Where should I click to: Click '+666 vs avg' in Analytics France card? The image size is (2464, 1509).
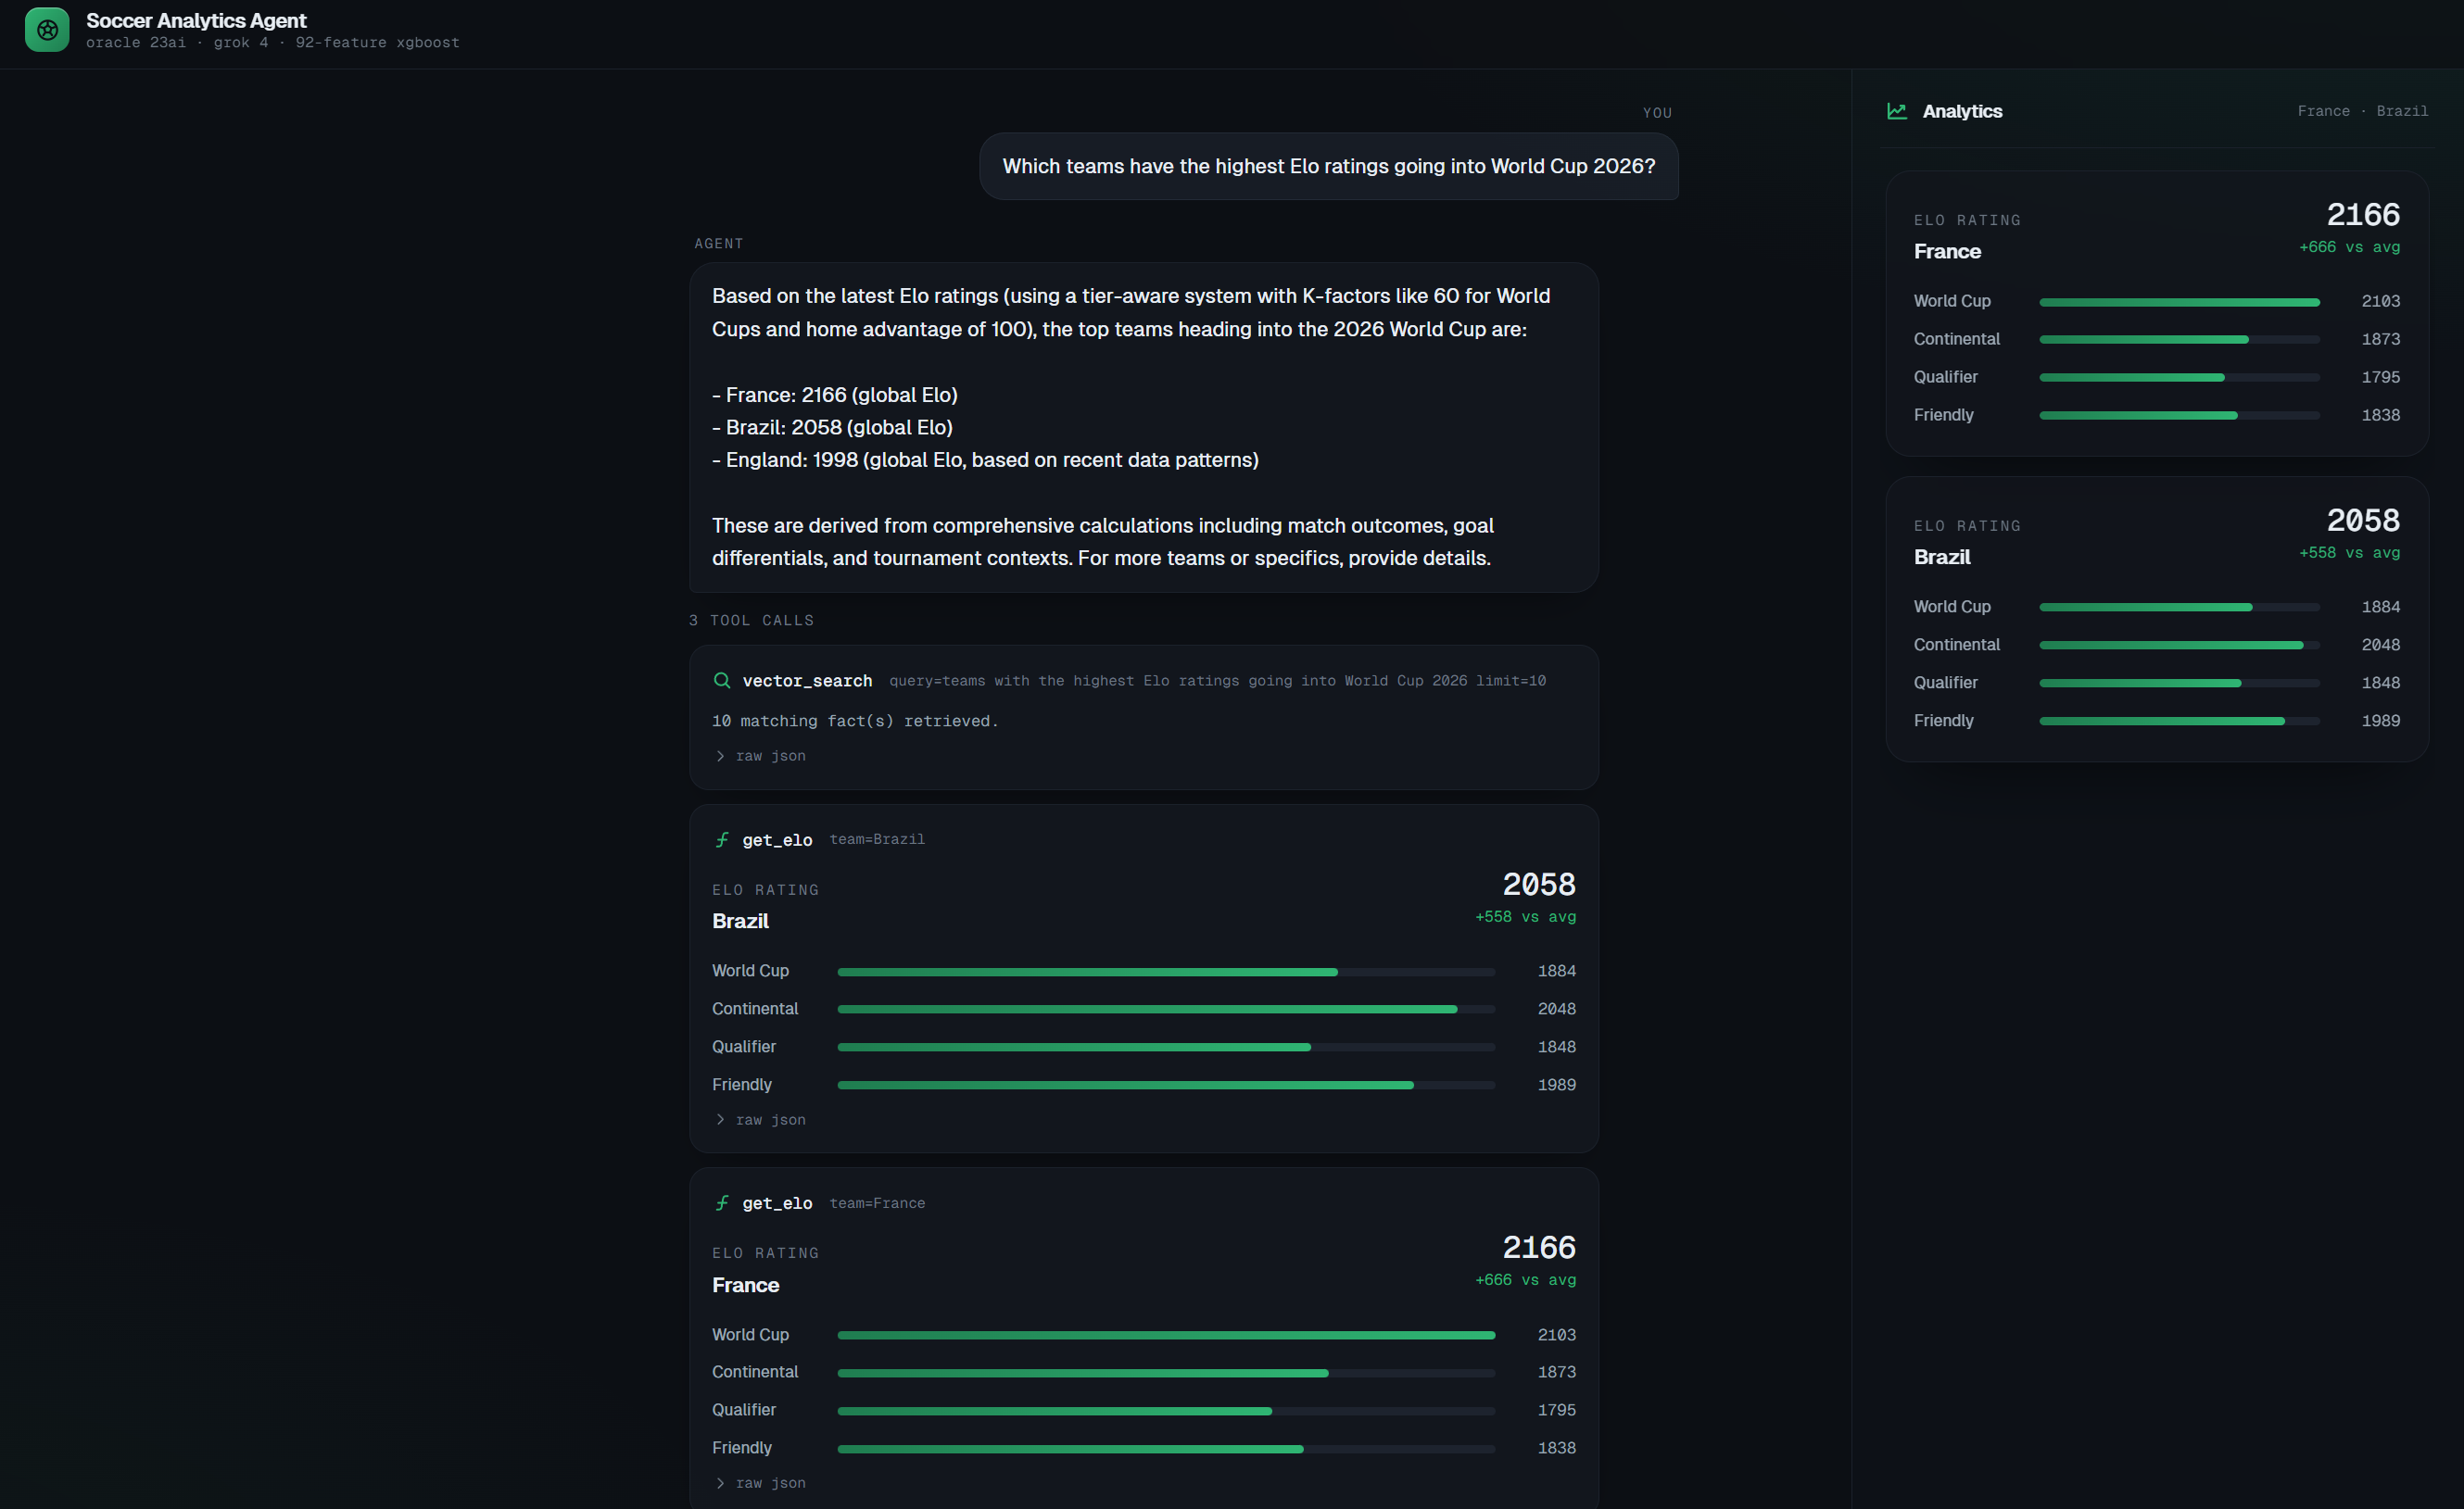point(2349,246)
